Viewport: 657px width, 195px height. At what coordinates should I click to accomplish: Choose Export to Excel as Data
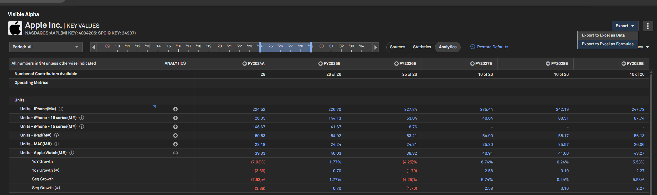(603, 35)
